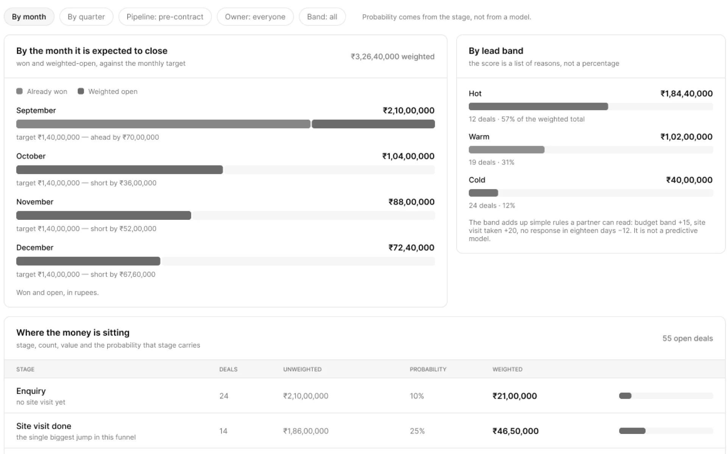Click the December progress bar

(225, 261)
